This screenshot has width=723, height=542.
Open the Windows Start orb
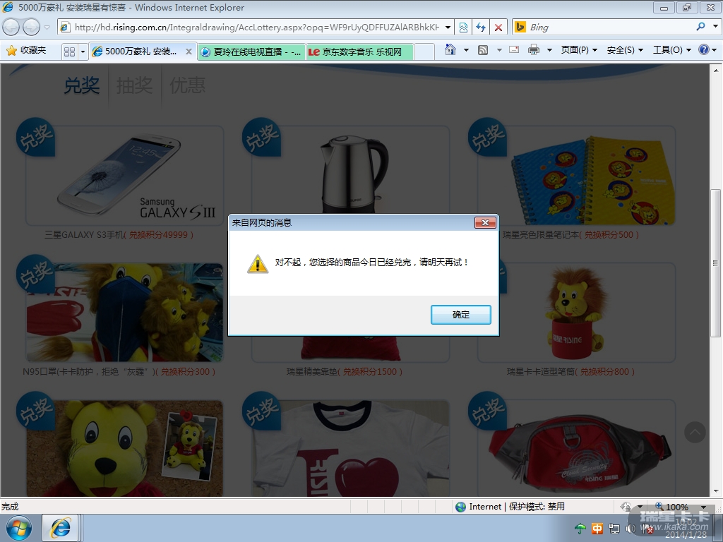pyautogui.click(x=19, y=528)
